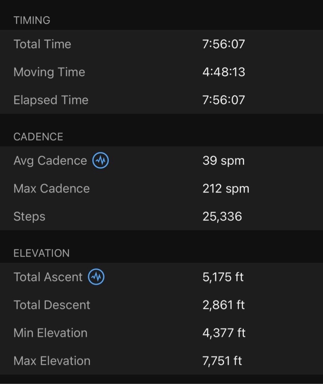Tap the 212 spm value

pos(225,188)
